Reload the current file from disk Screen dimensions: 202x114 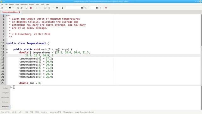point(27,8)
